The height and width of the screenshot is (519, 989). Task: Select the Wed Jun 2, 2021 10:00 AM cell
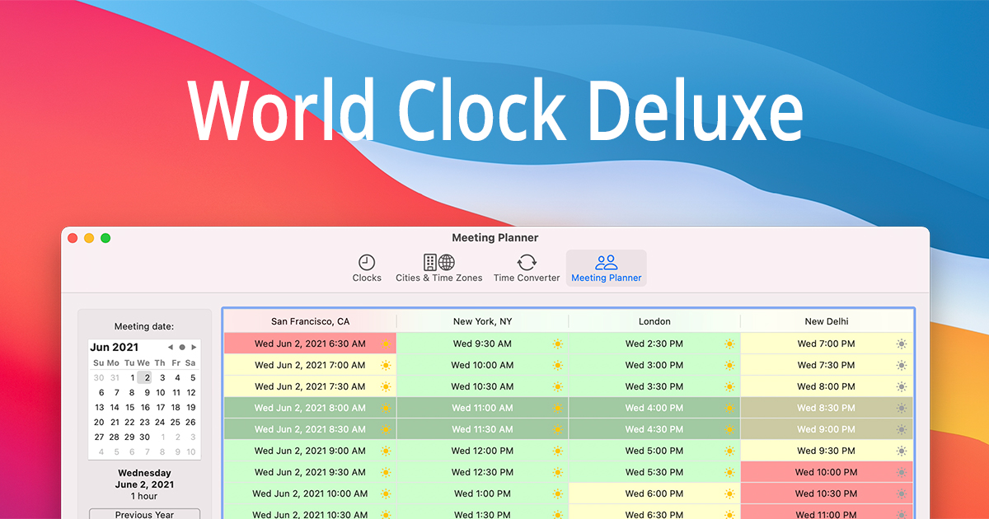point(310,493)
